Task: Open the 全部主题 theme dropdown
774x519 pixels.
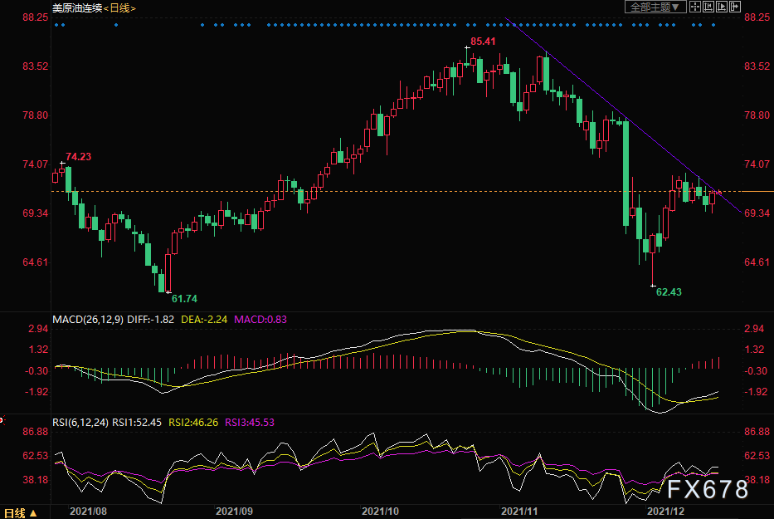Action: (x=655, y=7)
